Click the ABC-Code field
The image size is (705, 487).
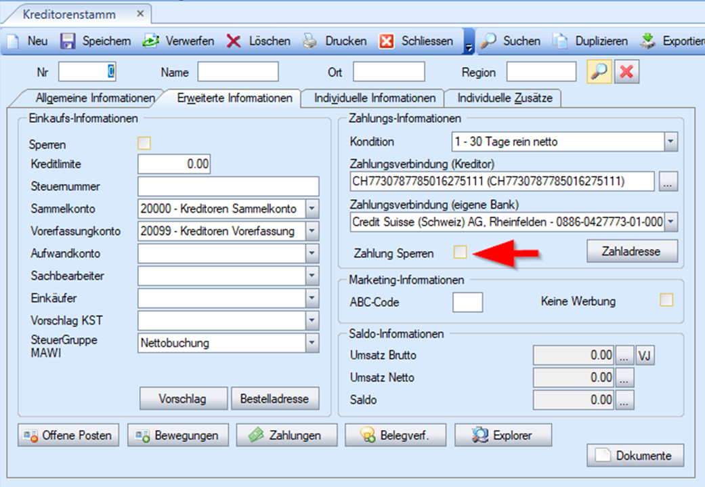pyautogui.click(x=467, y=301)
